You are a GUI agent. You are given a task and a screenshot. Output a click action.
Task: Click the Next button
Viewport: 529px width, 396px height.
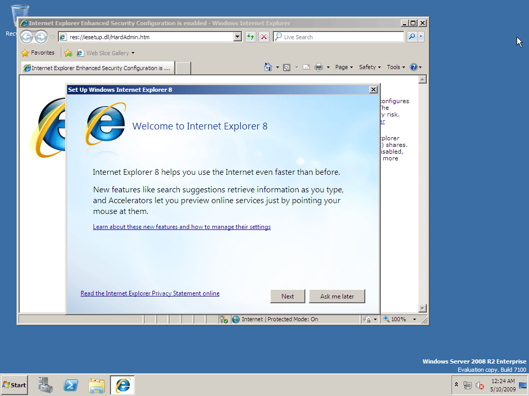[288, 296]
